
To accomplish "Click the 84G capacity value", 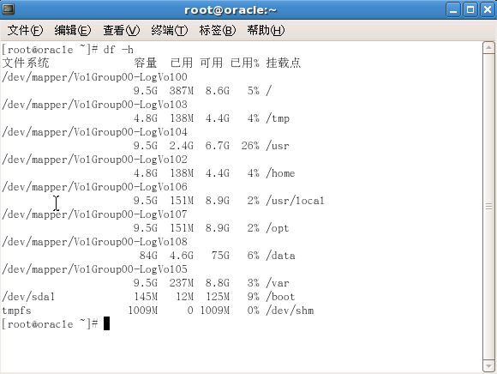I will pyautogui.click(x=148, y=256).
